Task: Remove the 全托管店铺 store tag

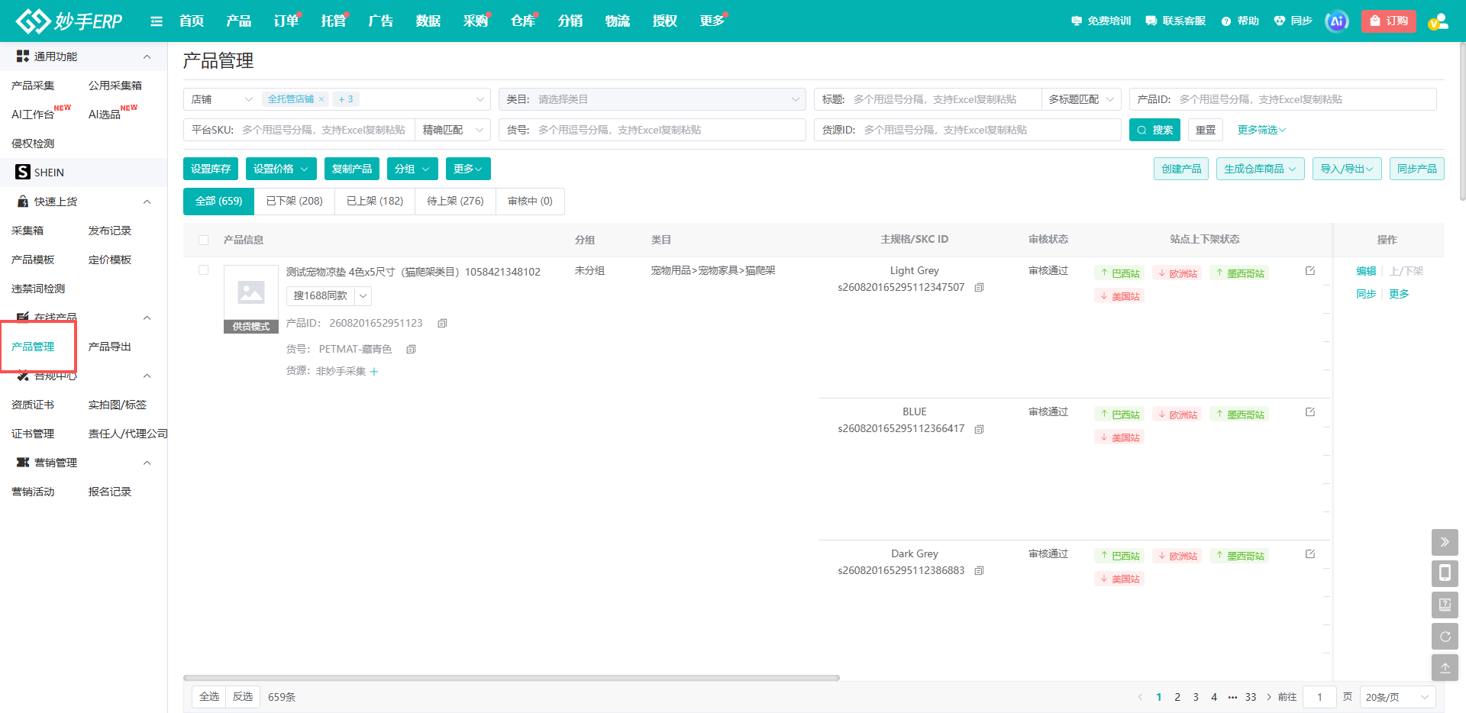Action: (321, 99)
